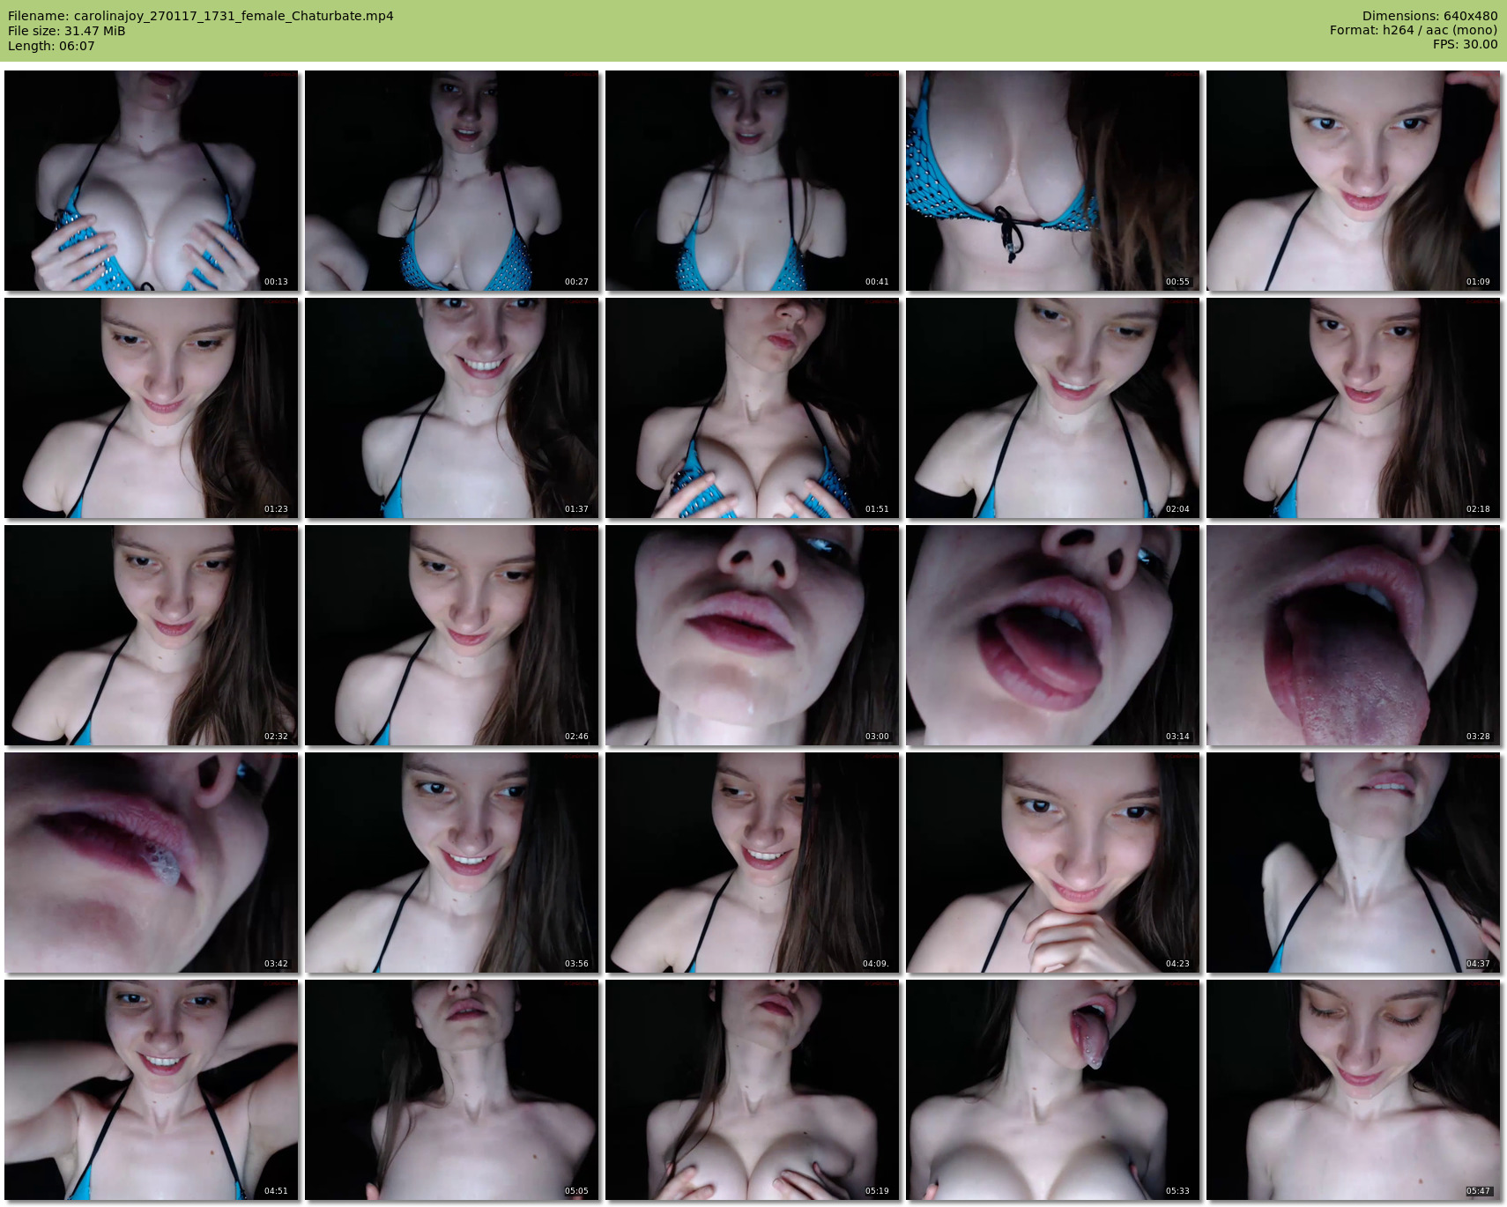Select the frame at 05:05
The image size is (1507, 1207).
pyautogui.click(x=452, y=1090)
